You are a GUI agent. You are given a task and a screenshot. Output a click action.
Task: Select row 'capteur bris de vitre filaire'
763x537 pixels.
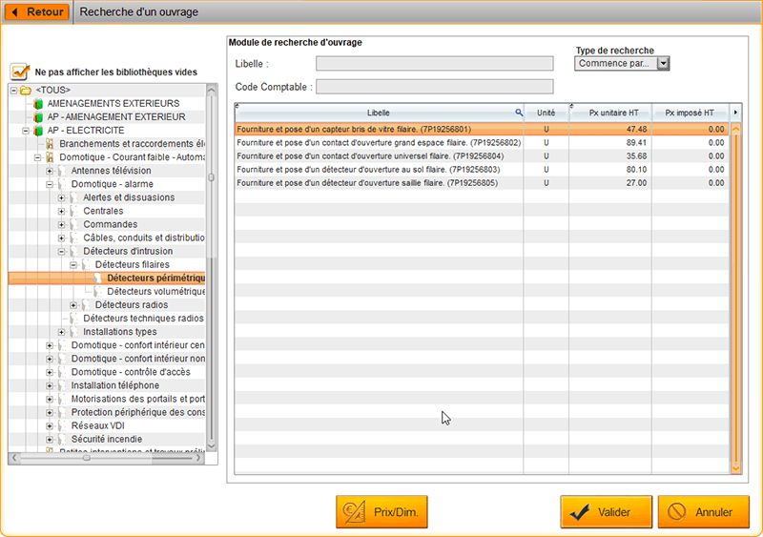pyautogui.click(x=482, y=129)
